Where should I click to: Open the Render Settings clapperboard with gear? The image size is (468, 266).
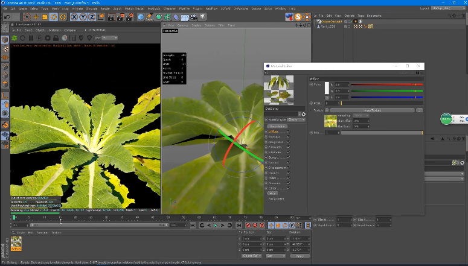click(130, 17)
